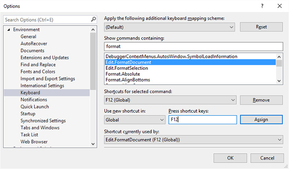Open the Use new shortcut in dropdown
Image resolution: width=289 pixels, height=169 pixels.
(135, 120)
